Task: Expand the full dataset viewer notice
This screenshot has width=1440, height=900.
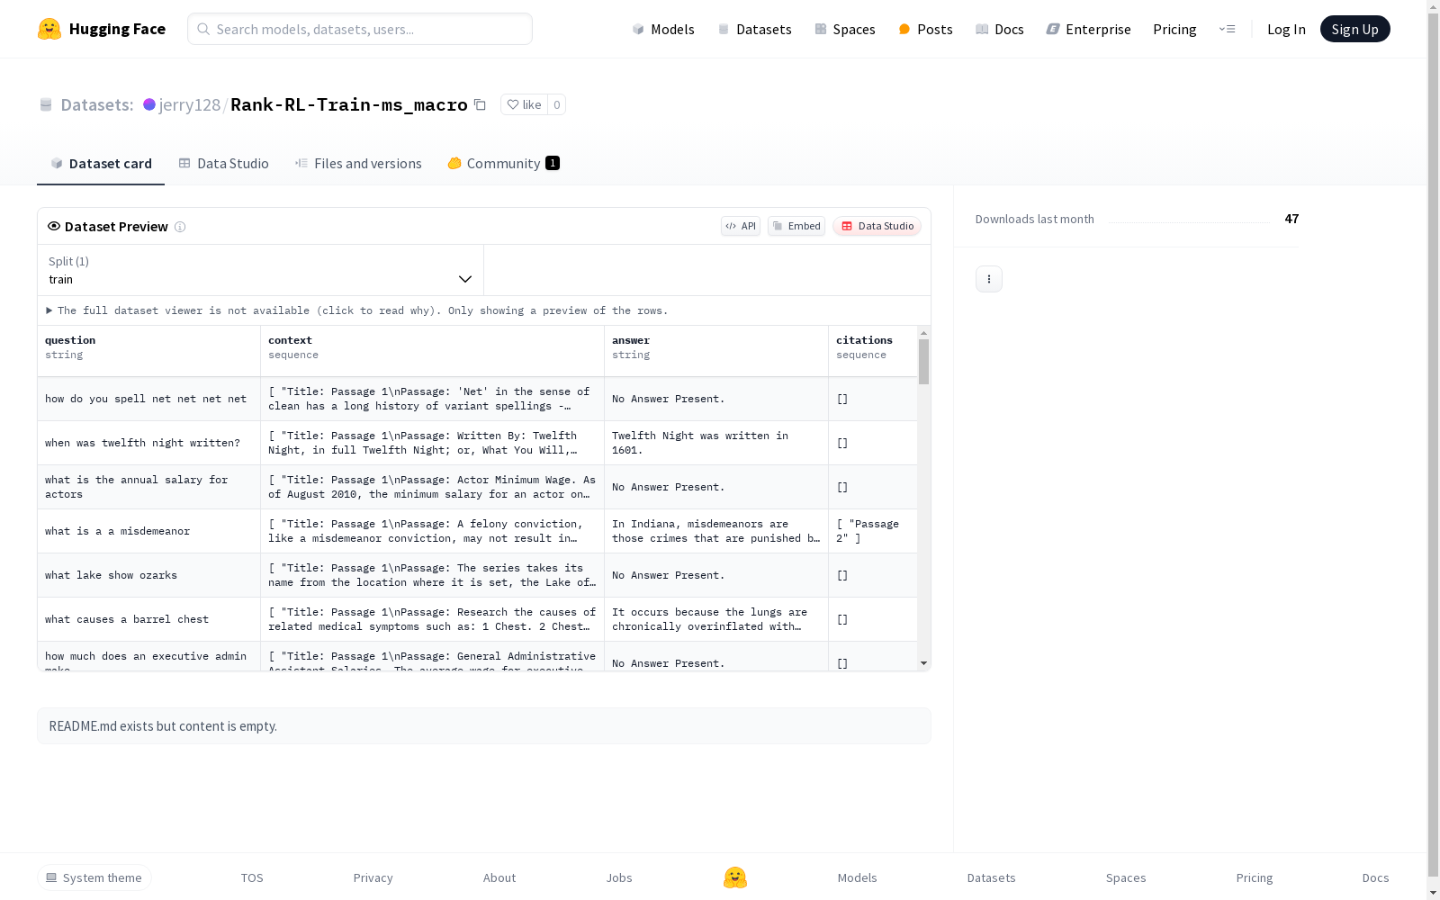Action: coord(357,310)
